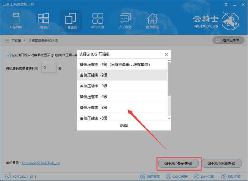
Task: Select 备份压缩率 -2级 option
Action: [x=122, y=75]
